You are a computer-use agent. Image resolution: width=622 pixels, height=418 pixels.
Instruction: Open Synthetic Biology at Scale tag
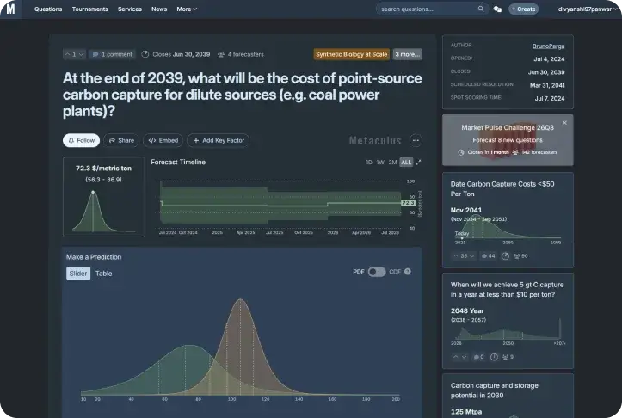[x=352, y=54]
